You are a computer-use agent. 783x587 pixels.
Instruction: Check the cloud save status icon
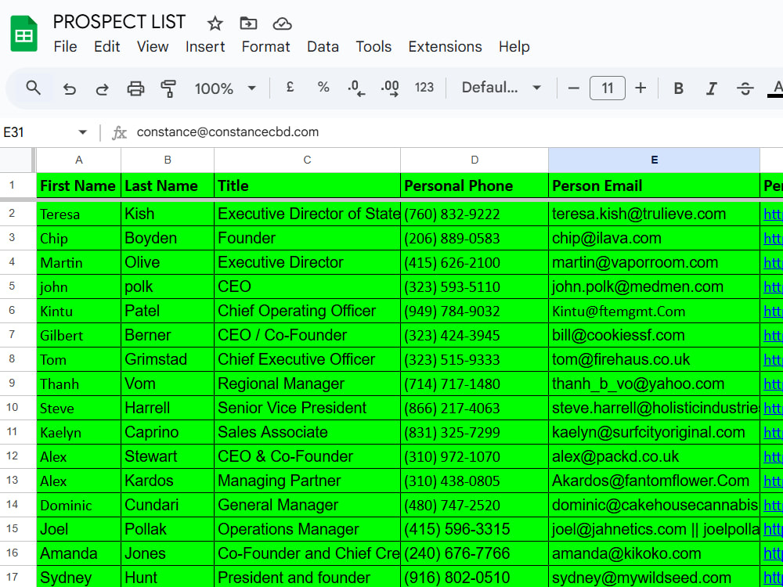click(x=282, y=23)
